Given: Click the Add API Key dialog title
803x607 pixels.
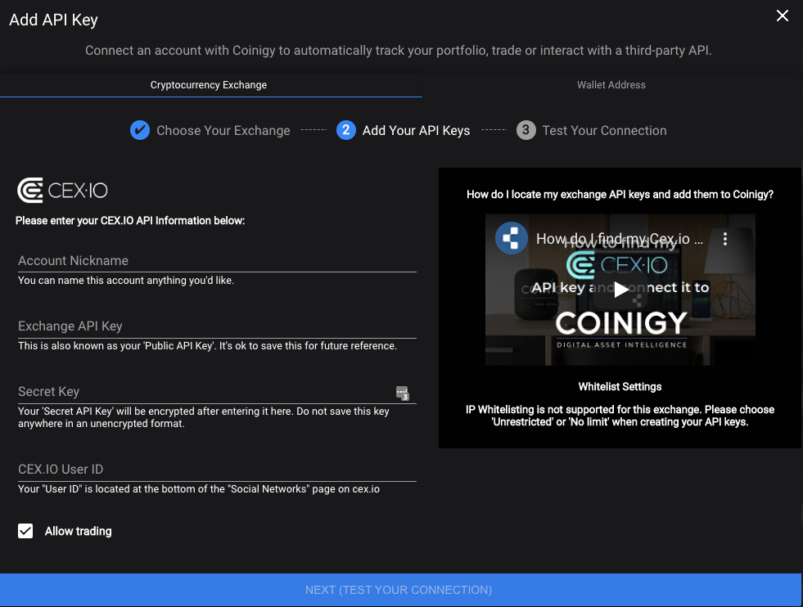Looking at the screenshot, I should [53, 20].
